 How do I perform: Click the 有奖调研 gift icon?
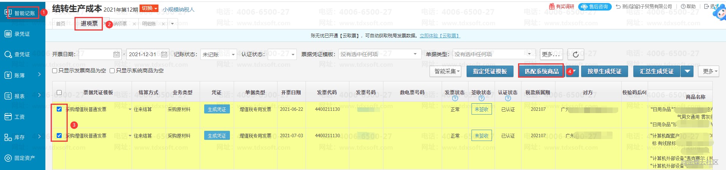click(x=552, y=6)
